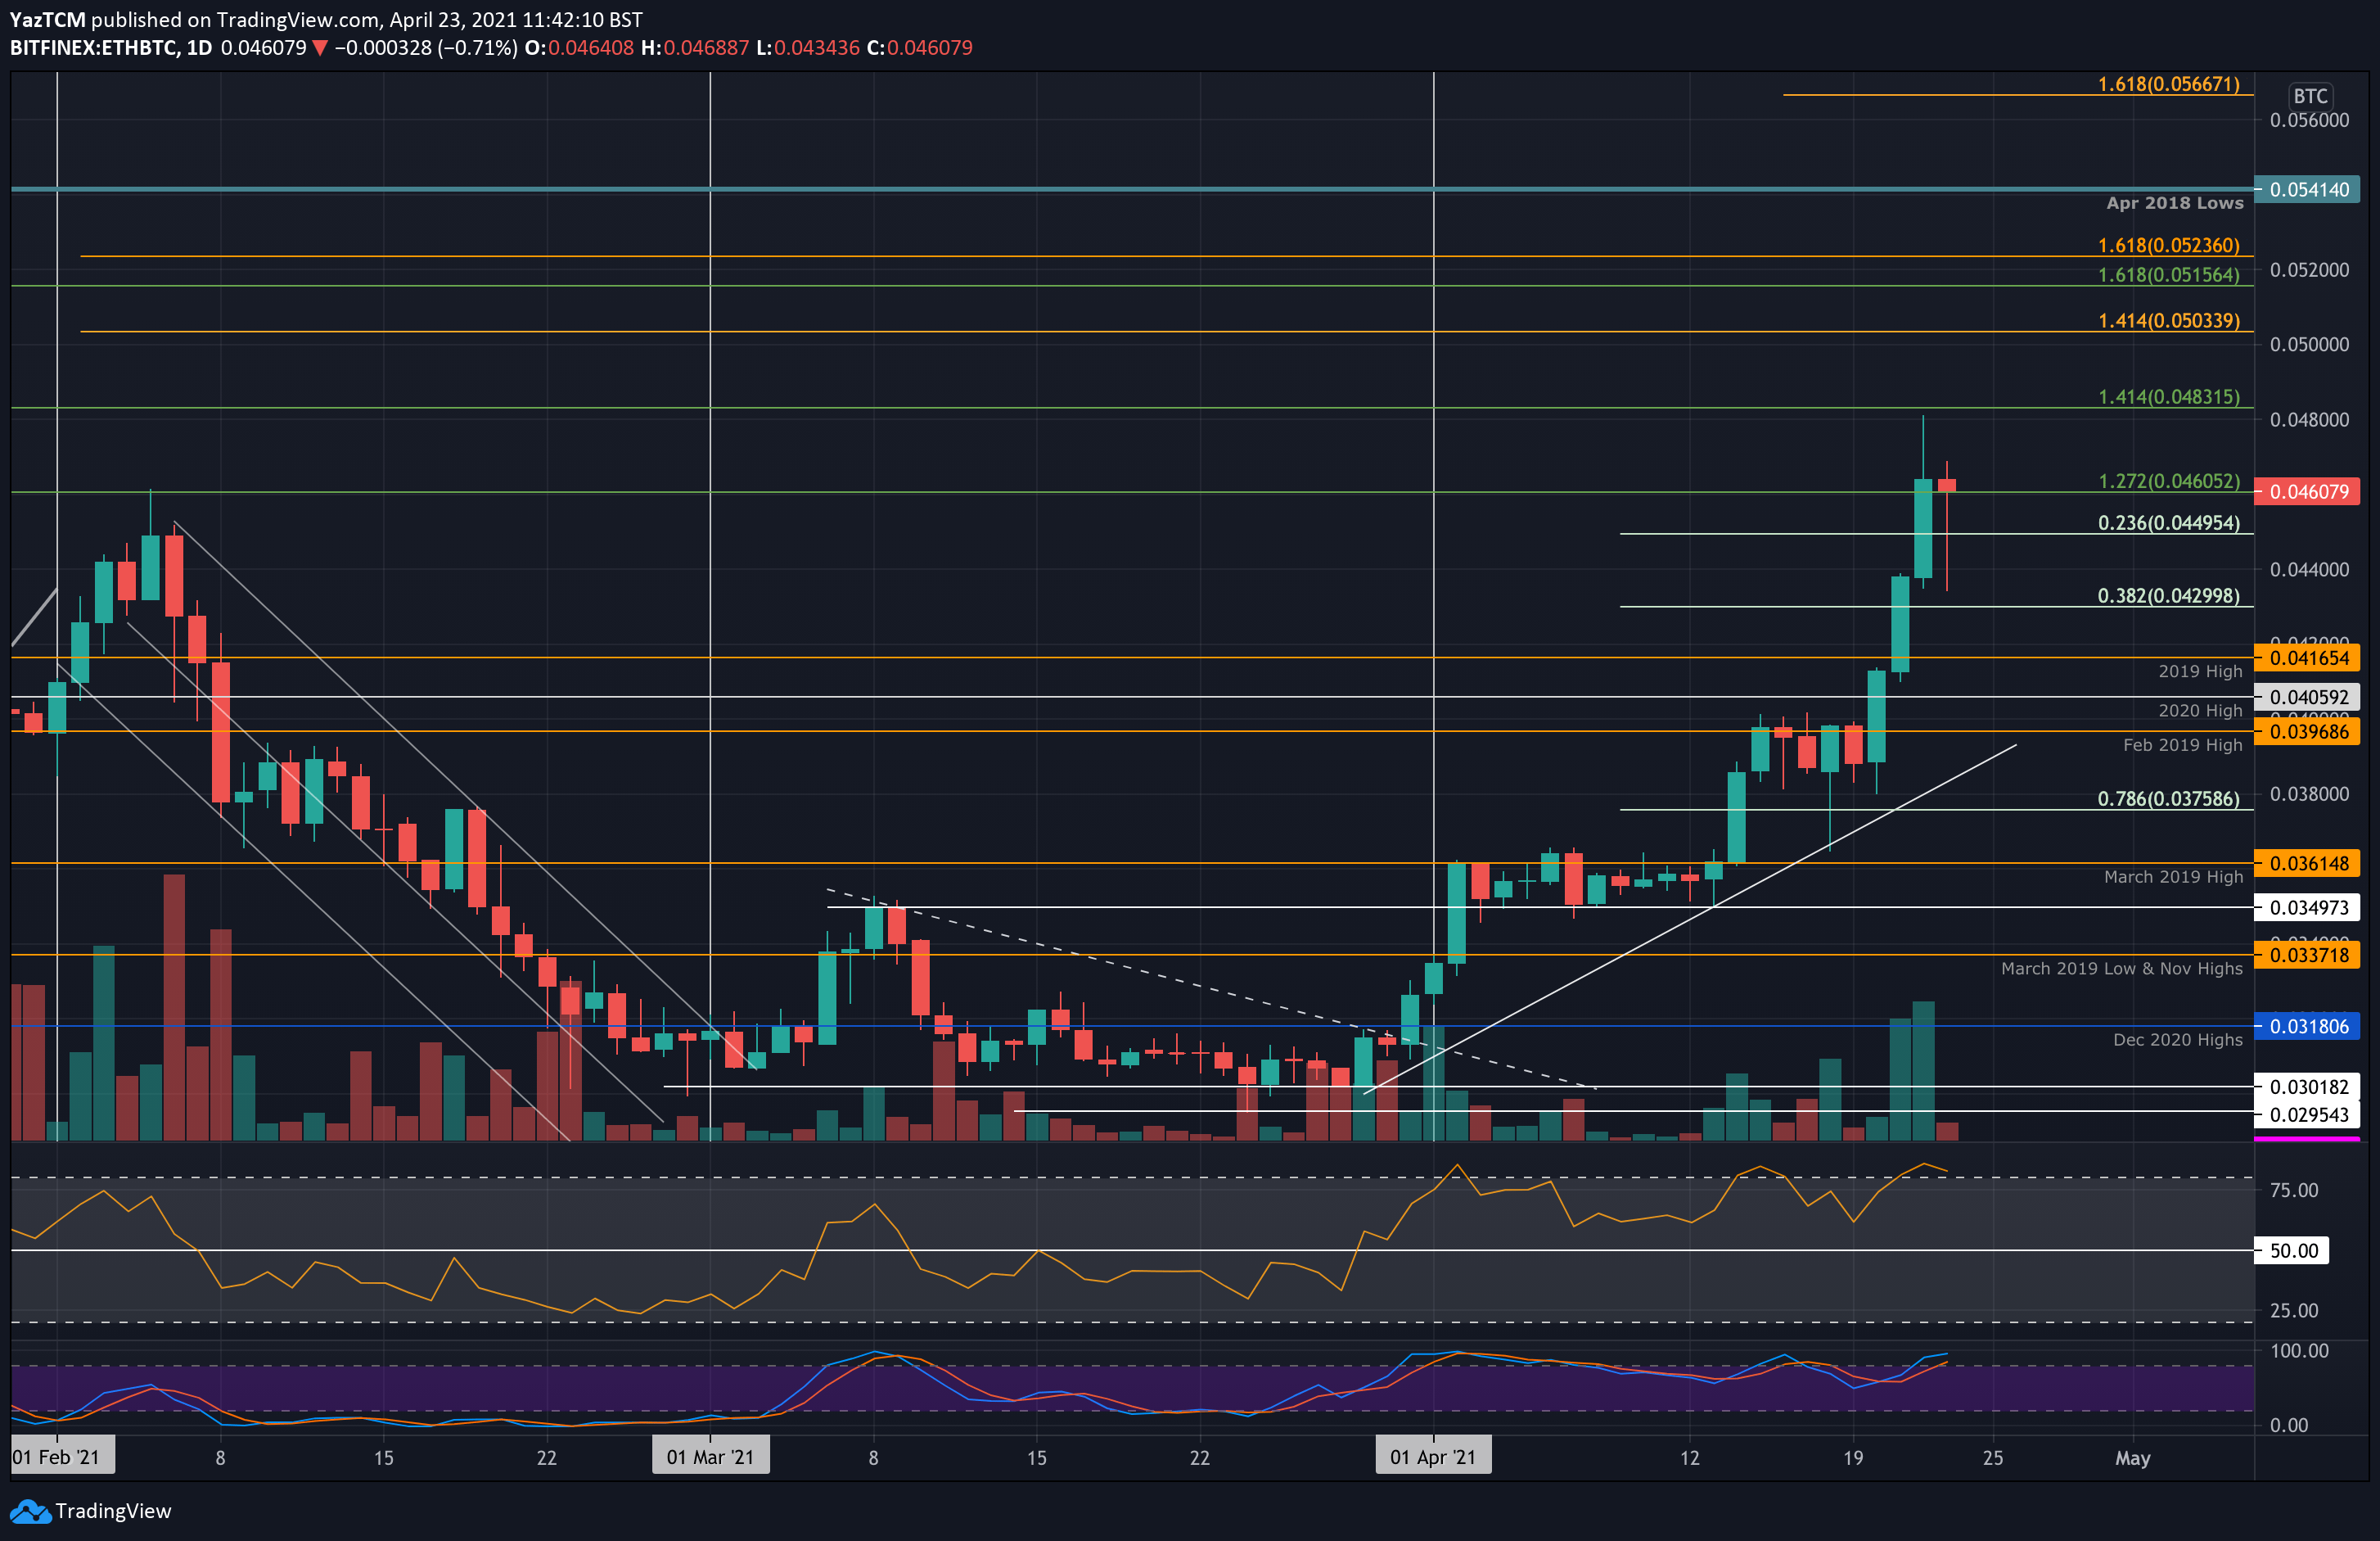The width and height of the screenshot is (2380, 1541).
Task: Click the 1.618(0.051564) green Fibonacci label
Action: click(2168, 275)
